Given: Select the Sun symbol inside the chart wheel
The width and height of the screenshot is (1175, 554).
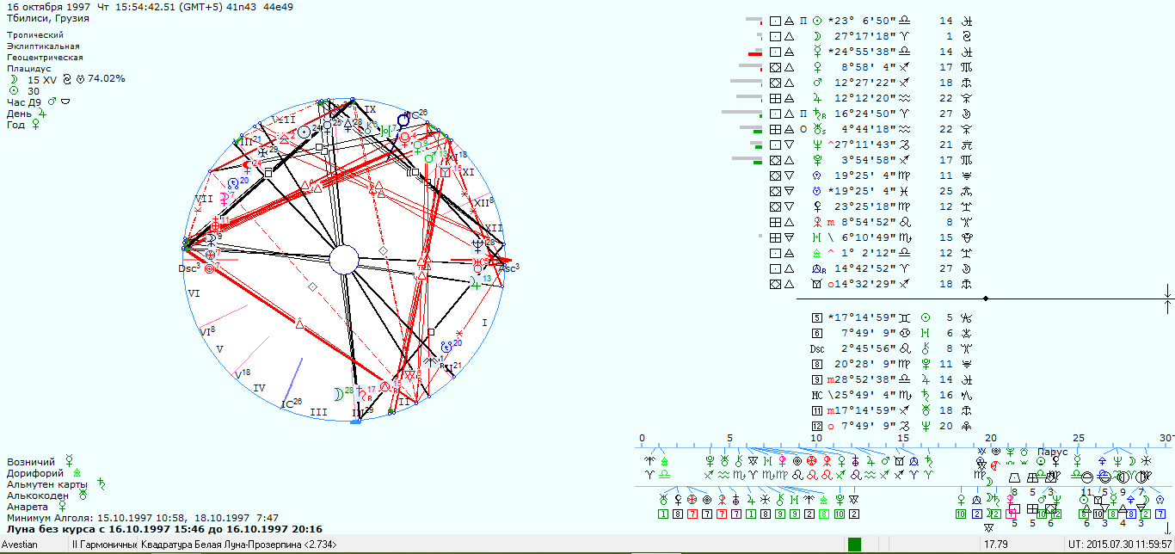Looking at the screenshot, I should (304, 131).
